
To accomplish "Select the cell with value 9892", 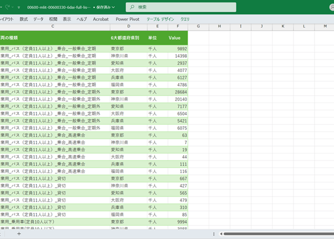I will (x=178, y=49).
